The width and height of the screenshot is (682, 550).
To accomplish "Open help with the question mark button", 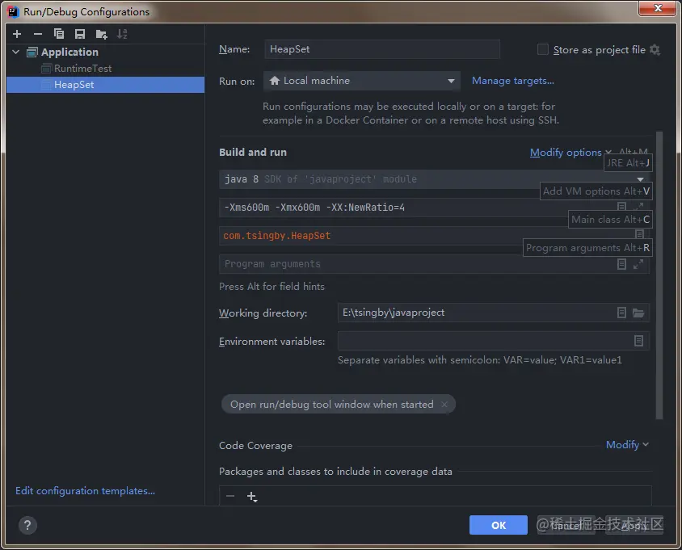I will pyautogui.click(x=27, y=525).
